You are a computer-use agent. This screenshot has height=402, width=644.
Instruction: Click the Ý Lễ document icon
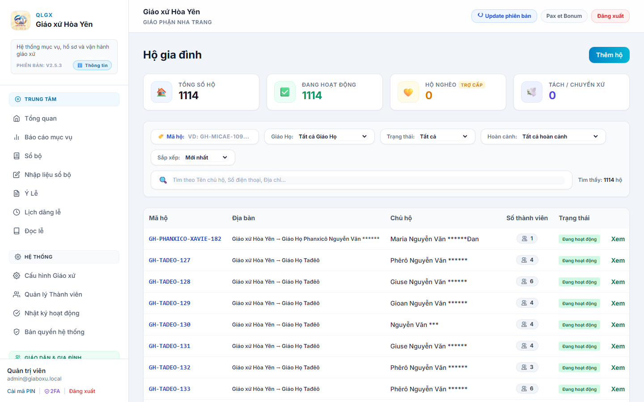[17, 193]
